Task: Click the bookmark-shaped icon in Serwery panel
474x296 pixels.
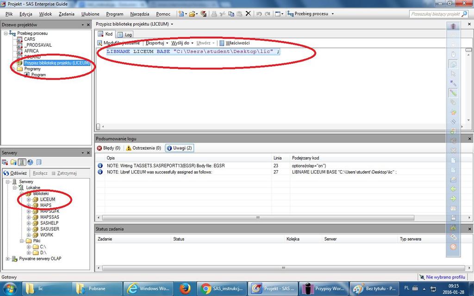Action: 39,162
